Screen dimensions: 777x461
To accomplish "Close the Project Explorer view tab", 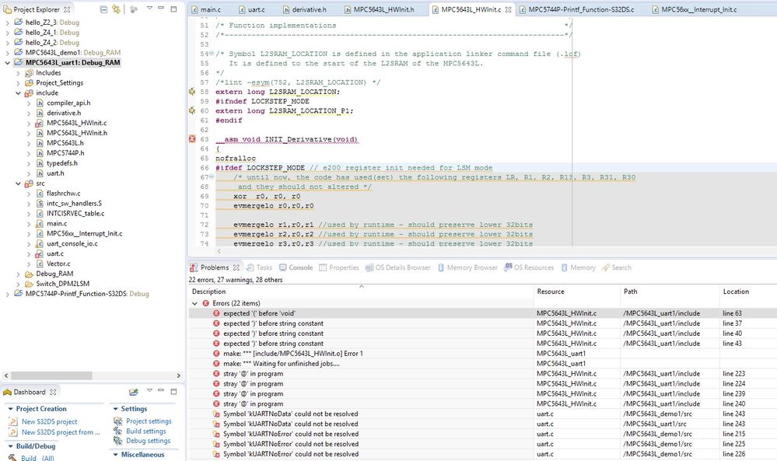I will (67, 9).
